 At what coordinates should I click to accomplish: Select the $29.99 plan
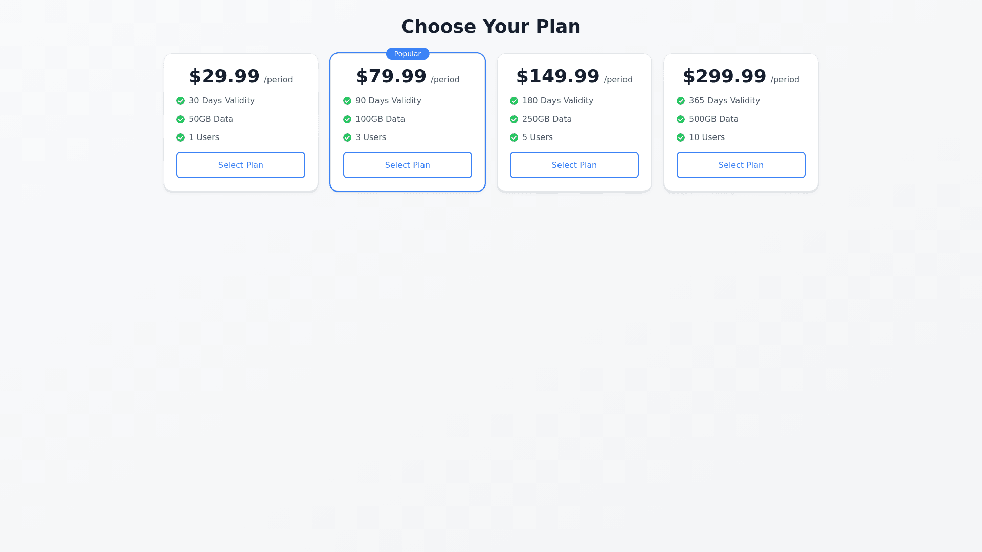[x=241, y=165]
